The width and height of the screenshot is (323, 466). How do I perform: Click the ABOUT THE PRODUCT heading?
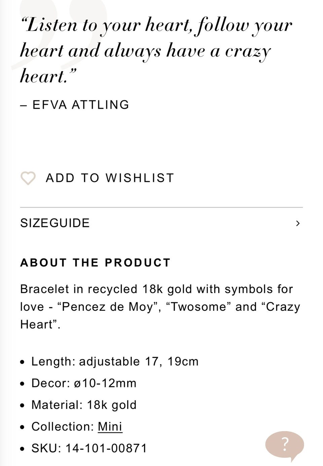point(96,263)
